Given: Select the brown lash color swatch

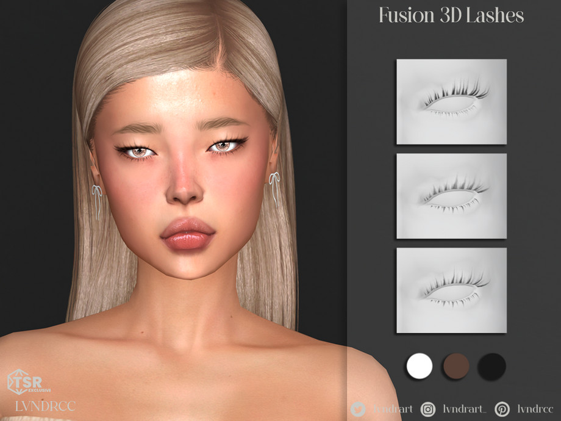Looking at the screenshot, I should 456,365.
